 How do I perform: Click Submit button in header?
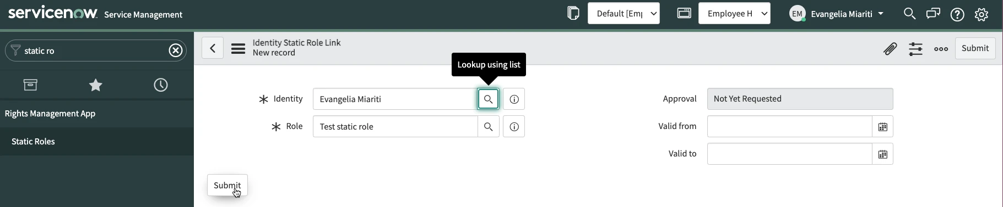click(975, 48)
